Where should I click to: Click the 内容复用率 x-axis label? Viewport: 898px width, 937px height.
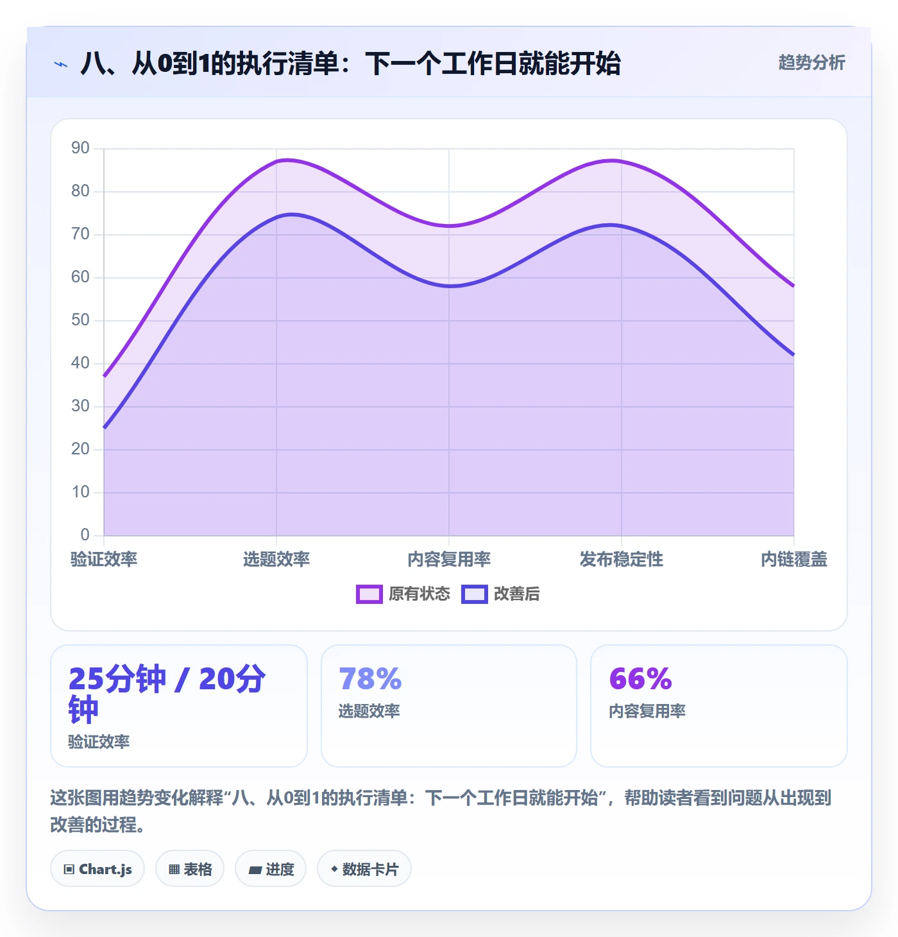click(x=449, y=560)
